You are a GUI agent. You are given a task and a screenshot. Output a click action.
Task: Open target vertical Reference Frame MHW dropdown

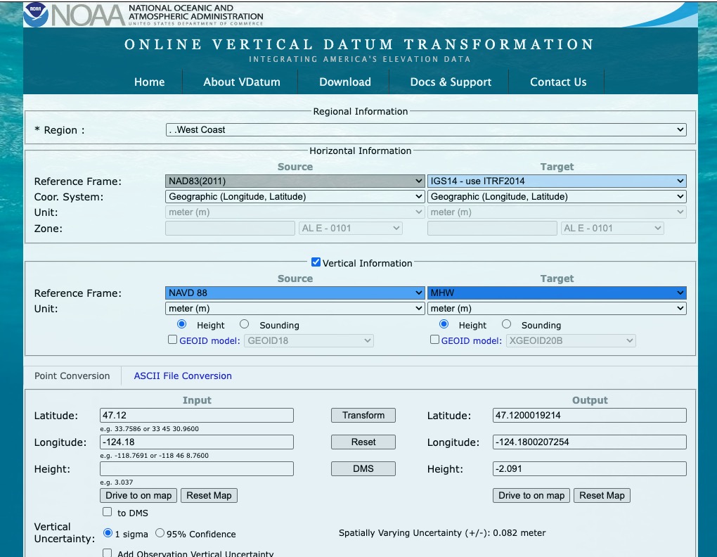557,293
